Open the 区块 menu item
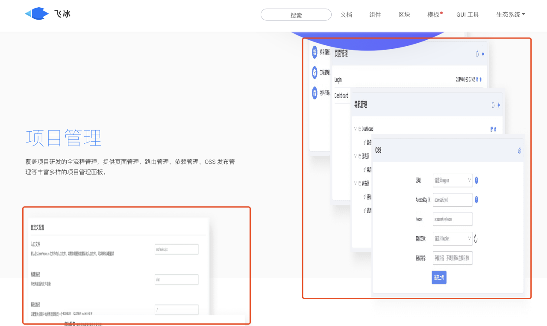 [404, 15]
